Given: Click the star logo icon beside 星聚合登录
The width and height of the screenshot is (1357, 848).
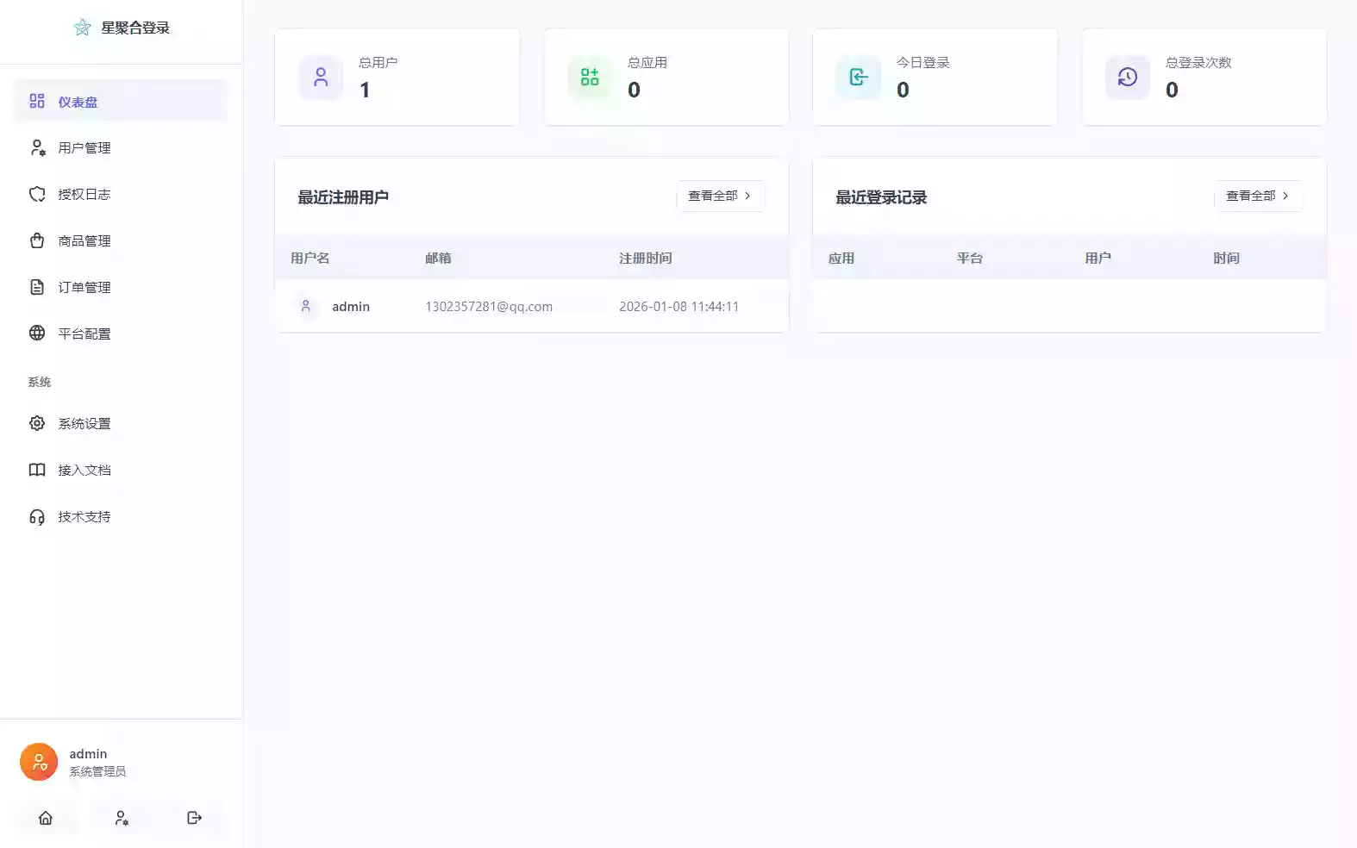Looking at the screenshot, I should point(83,28).
